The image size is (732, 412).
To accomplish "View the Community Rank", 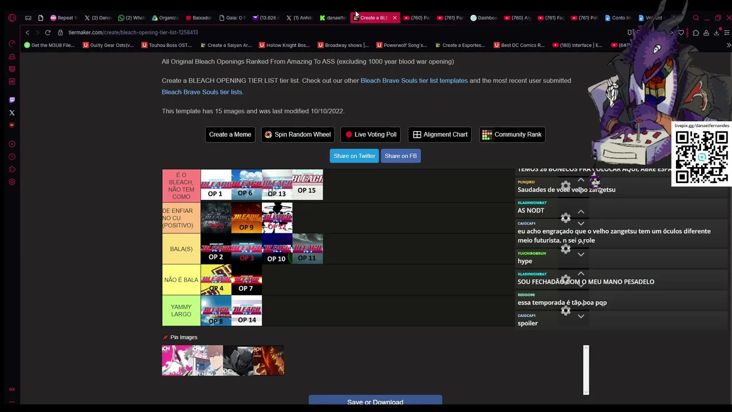I will (x=512, y=134).
